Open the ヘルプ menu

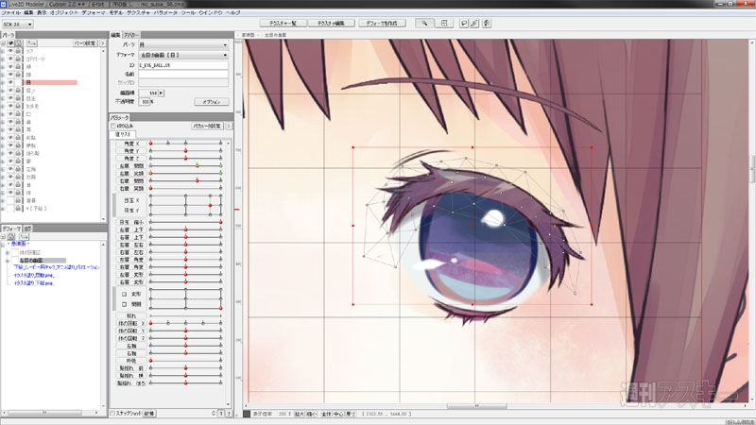[x=233, y=12]
